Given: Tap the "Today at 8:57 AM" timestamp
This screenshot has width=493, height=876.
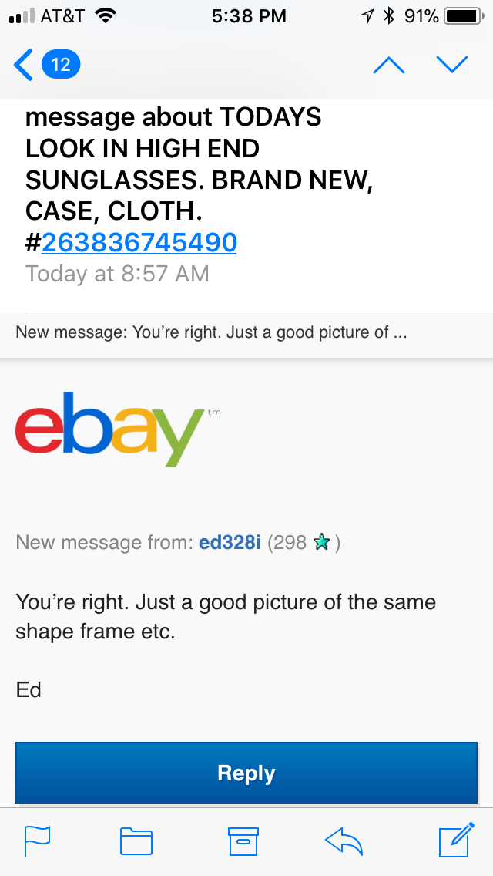Looking at the screenshot, I should pyautogui.click(x=117, y=274).
